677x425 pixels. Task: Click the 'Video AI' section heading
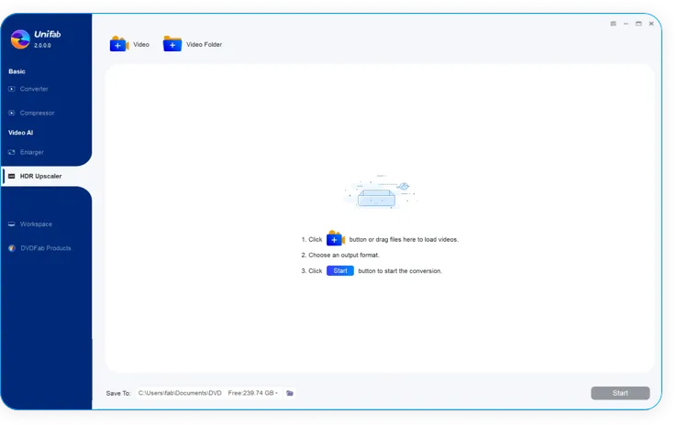coord(21,133)
